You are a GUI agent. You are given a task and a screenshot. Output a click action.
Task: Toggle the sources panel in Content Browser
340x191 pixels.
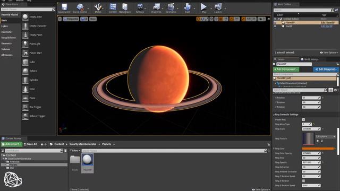(x=3, y=151)
